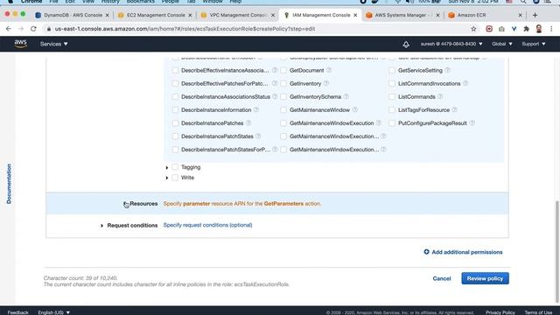The width and height of the screenshot is (560, 315).
Task: Switch to Amazon ECR tab
Action: coord(486,15)
